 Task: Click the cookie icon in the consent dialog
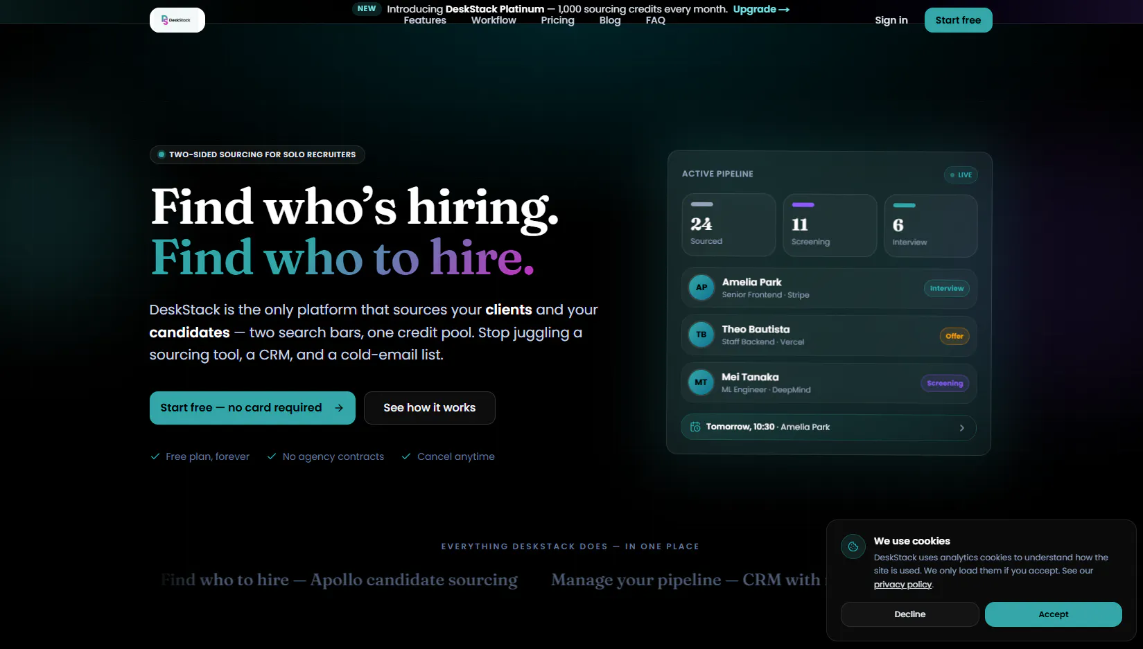(x=853, y=546)
